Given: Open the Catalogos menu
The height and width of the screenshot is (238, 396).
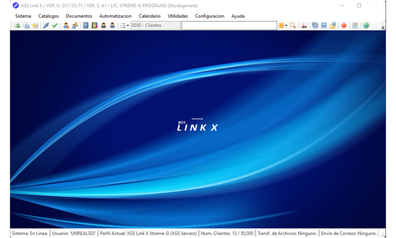Looking at the screenshot, I should click(48, 16).
